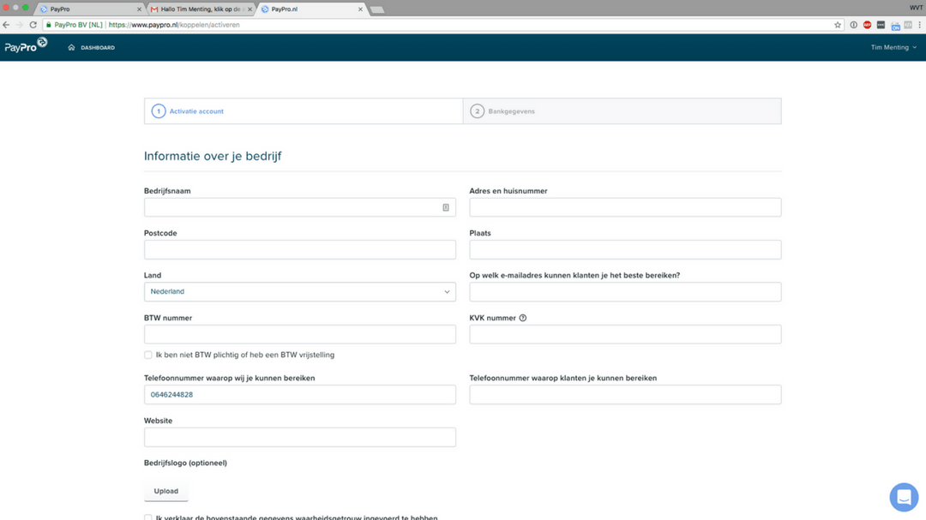Viewport: 926px width, 520px height.
Task: Click the browser address bar URL
Action: tap(174, 25)
